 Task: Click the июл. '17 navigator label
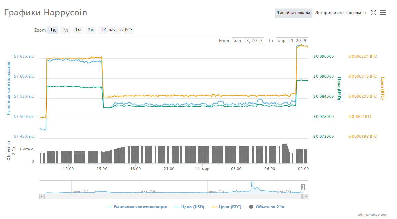(x=80, y=191)
